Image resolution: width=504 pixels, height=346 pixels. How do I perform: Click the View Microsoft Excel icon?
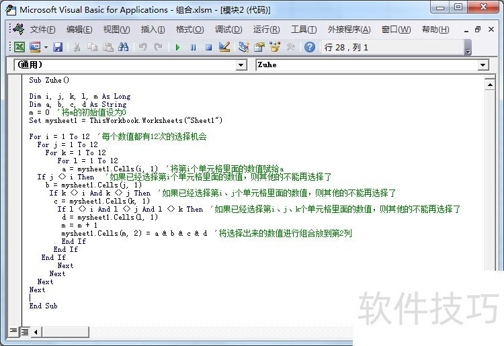click(19, 47)
